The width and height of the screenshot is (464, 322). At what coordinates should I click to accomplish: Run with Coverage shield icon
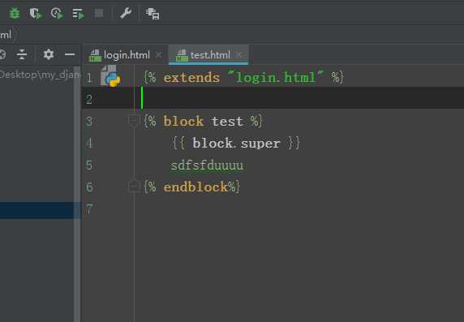pyautogui.click(x=36, y=14)
